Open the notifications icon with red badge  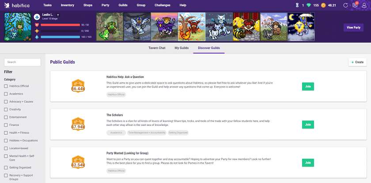[354, 5]
